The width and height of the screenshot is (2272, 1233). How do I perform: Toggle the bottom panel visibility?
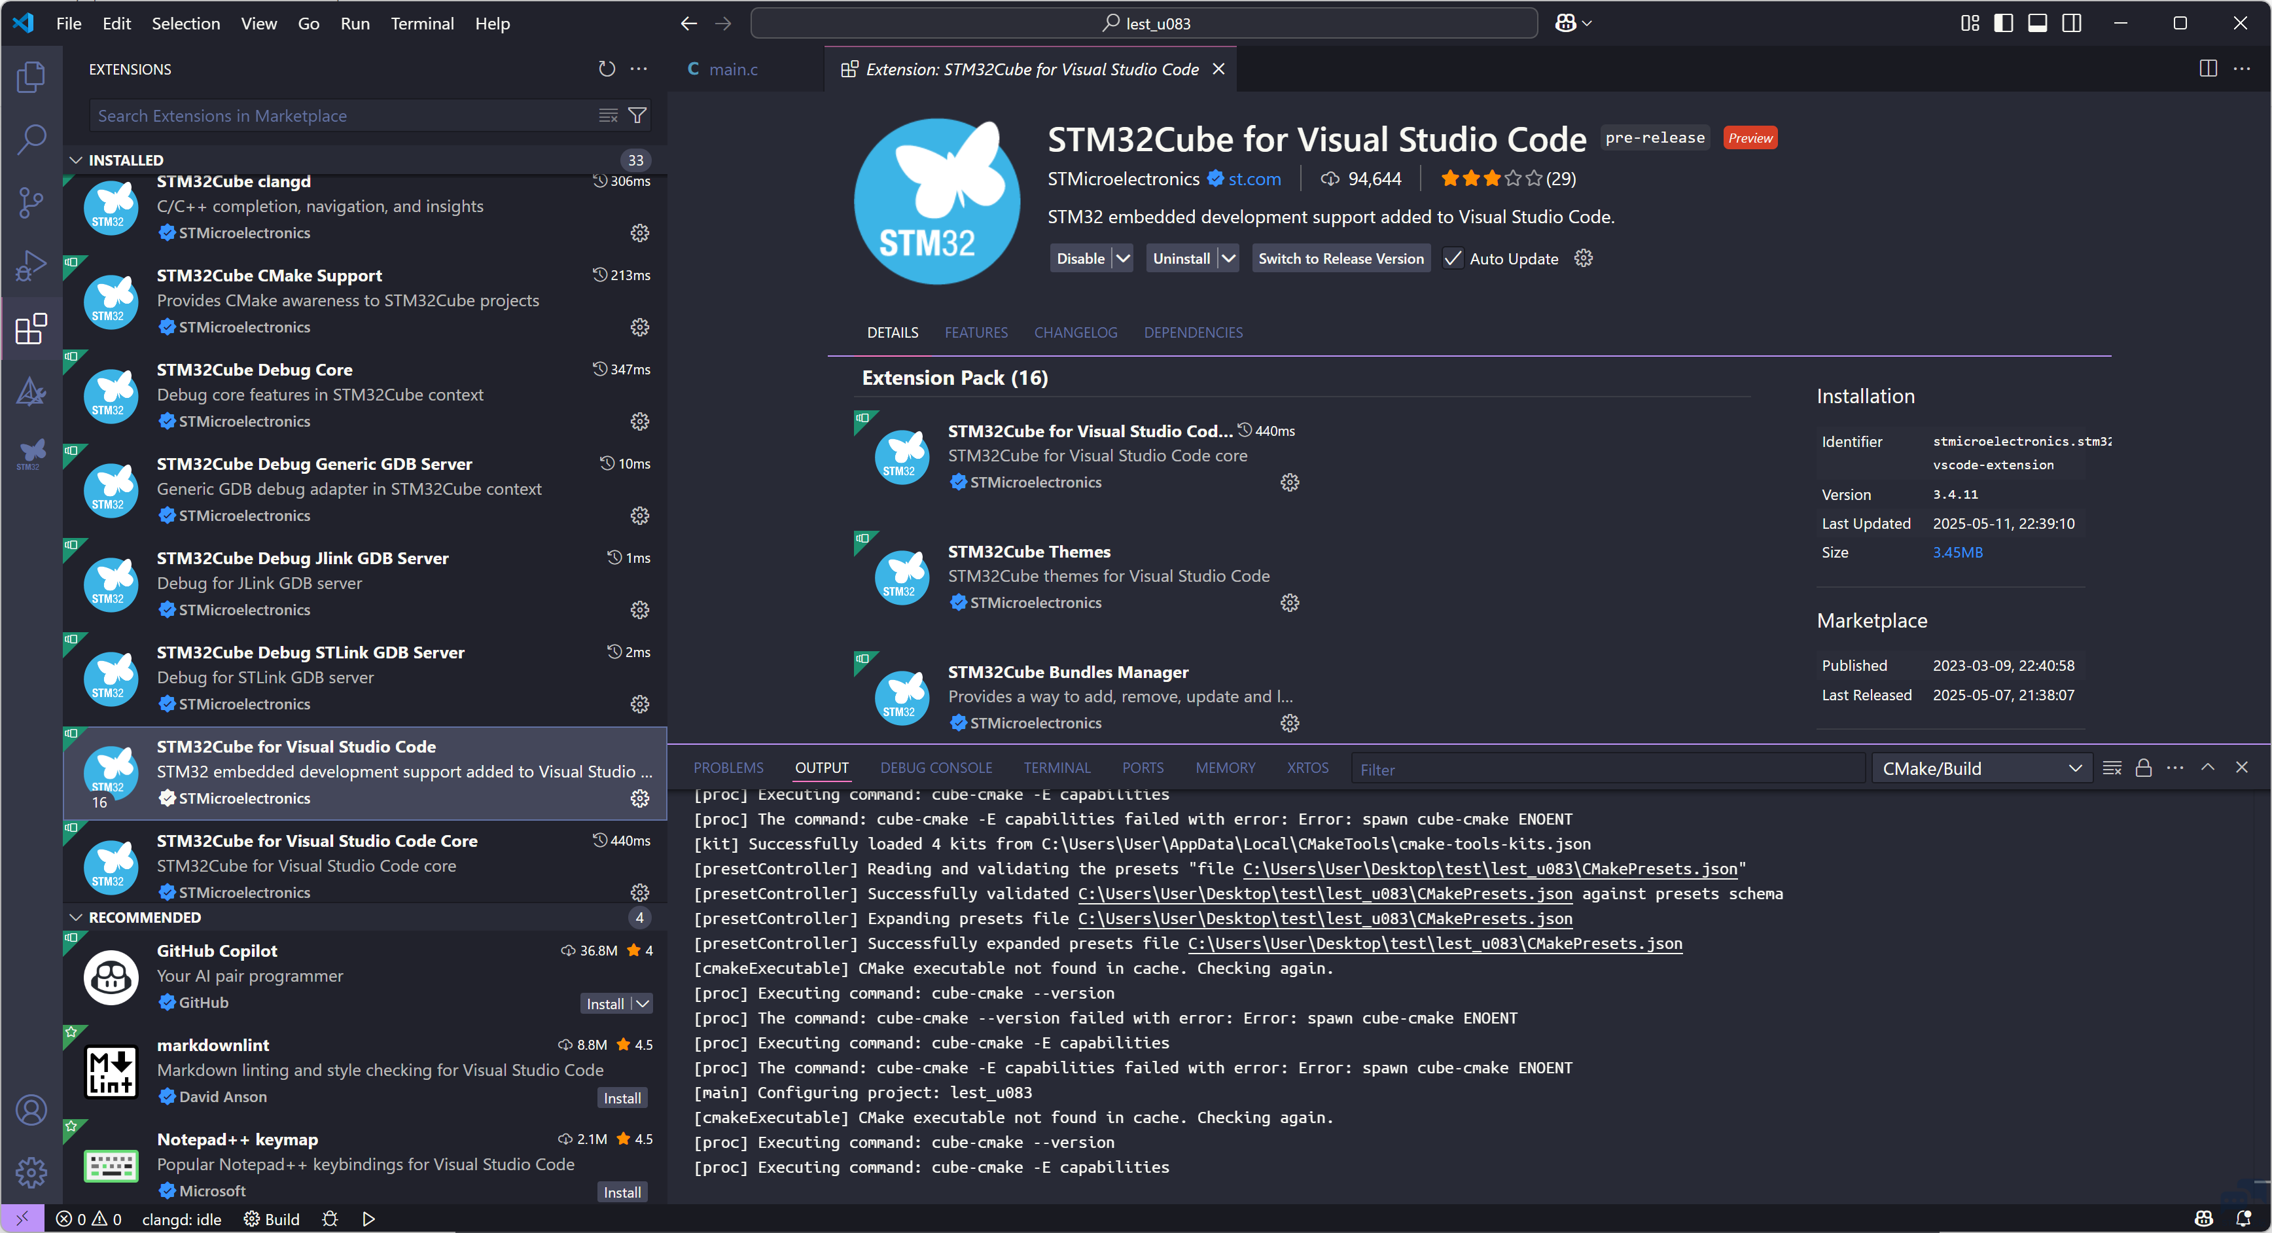pyautogui.click(x=2038, y=24)
